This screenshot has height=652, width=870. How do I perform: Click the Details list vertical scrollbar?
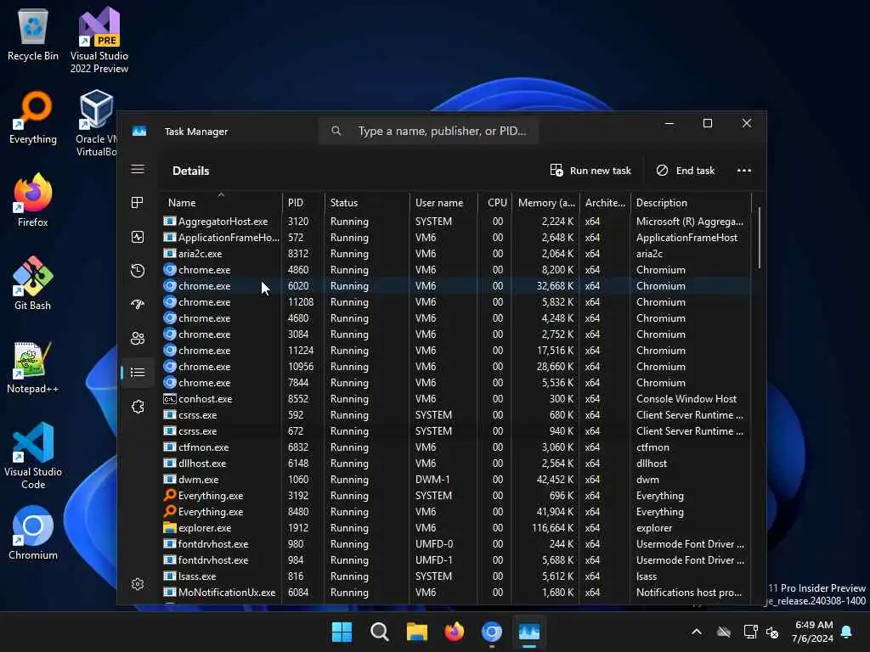[759, 239]
